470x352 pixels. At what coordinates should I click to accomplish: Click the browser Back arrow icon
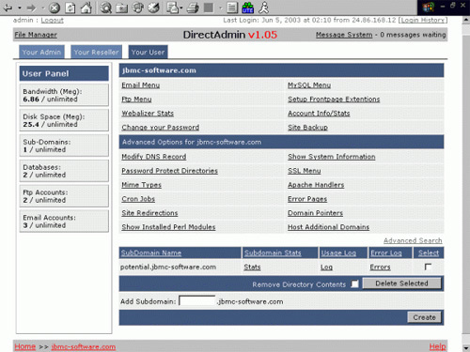pos(8,8)
